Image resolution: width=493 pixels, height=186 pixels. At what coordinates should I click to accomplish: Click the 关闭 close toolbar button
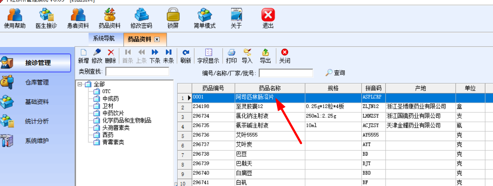click(x=285, y=57)
